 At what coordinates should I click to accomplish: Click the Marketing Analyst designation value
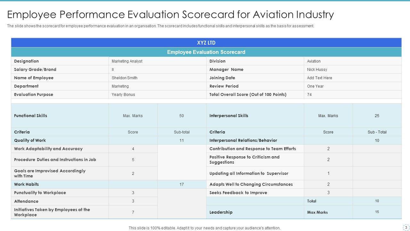pyautogui.click(x=127, y=61)
